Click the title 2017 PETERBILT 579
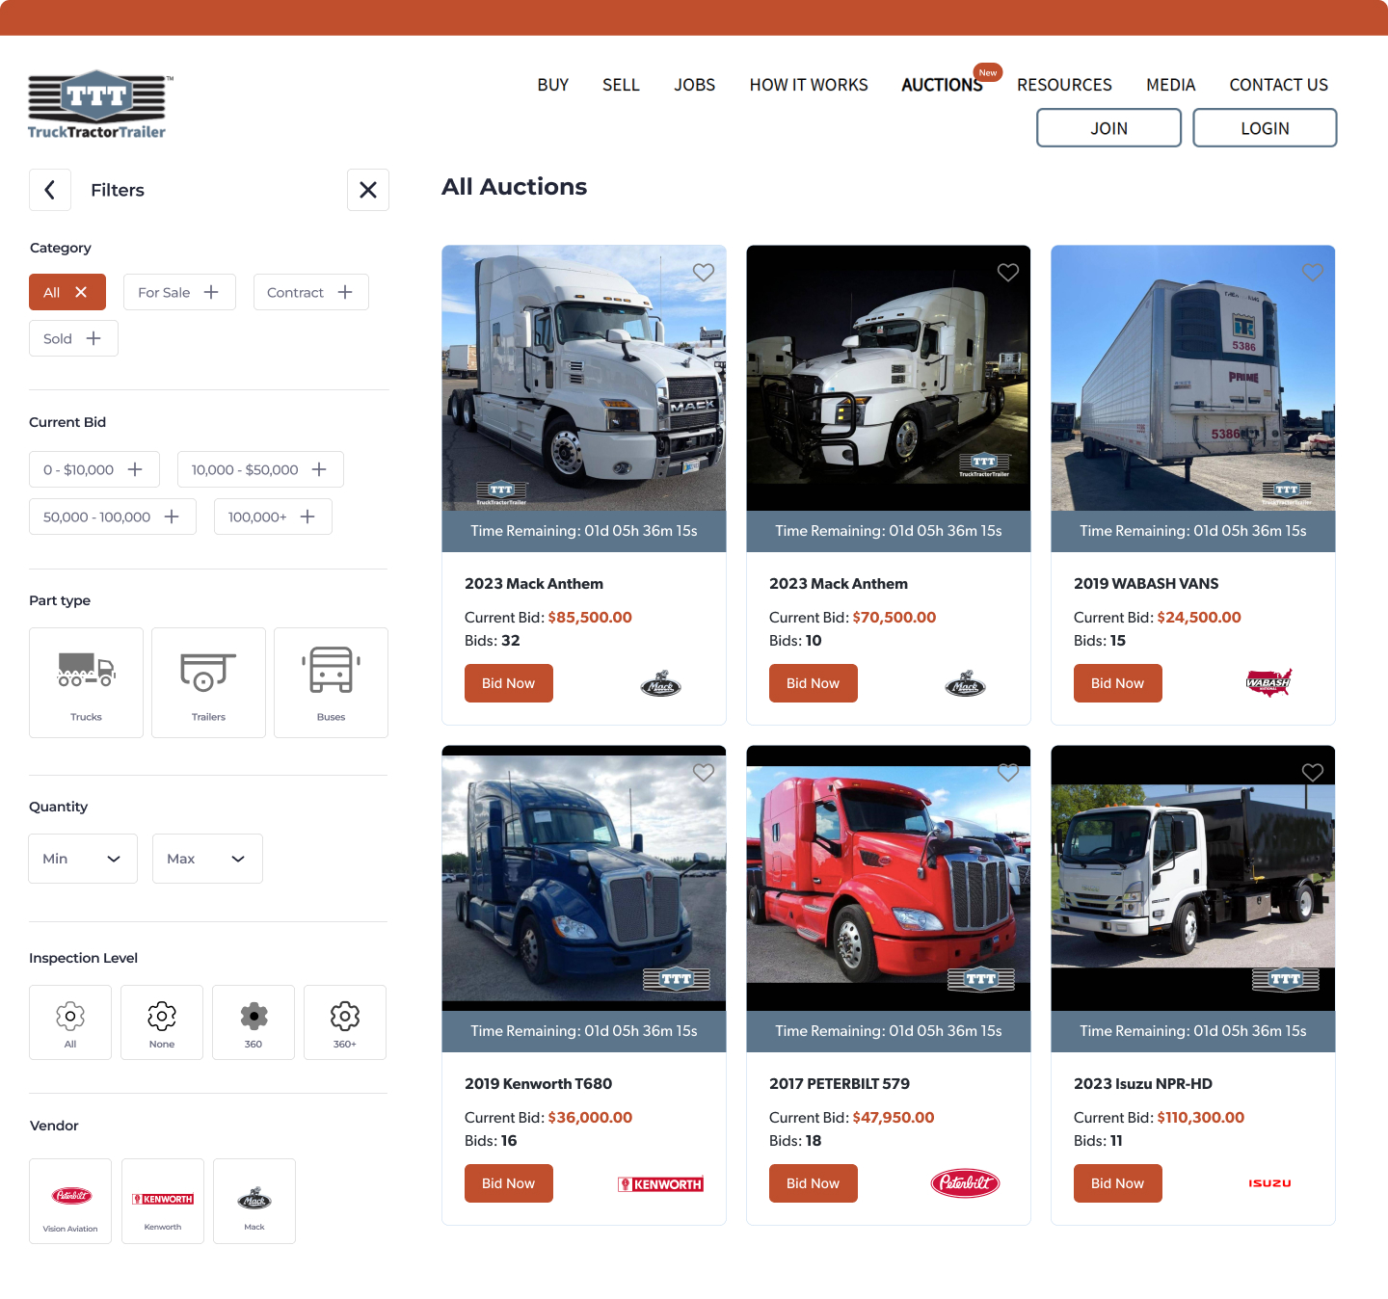 click(x=840, y=1084)
